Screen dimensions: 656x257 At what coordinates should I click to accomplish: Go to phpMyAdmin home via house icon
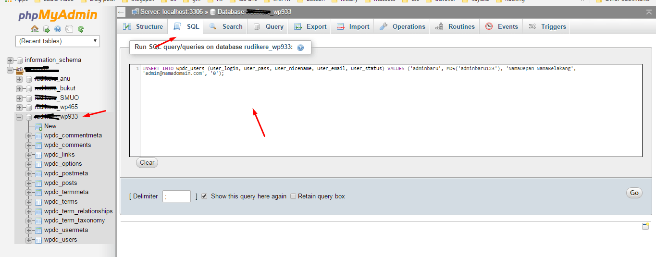click(35, 29)
